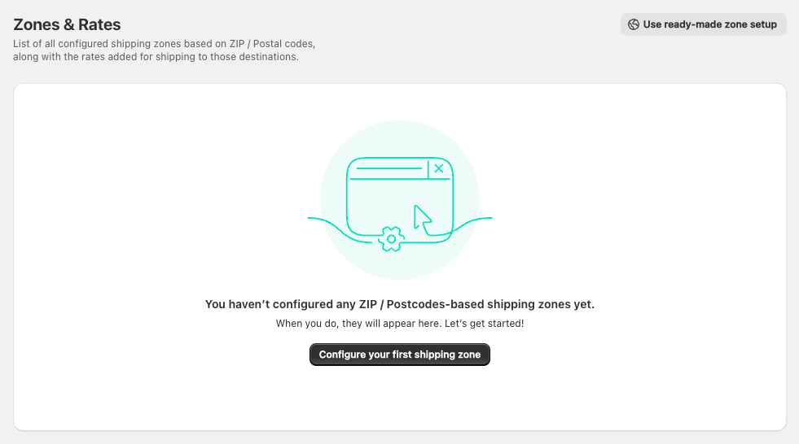Click the "Postcodes-based shipping zones yet" text

(490, 305)
